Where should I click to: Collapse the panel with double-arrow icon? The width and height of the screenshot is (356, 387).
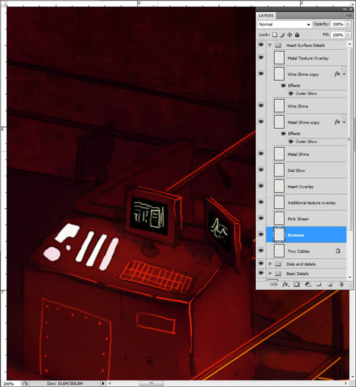[x=345, y=9]
